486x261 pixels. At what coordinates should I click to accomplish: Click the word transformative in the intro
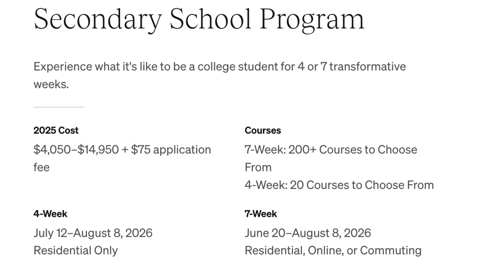click(x=368, y=67)
